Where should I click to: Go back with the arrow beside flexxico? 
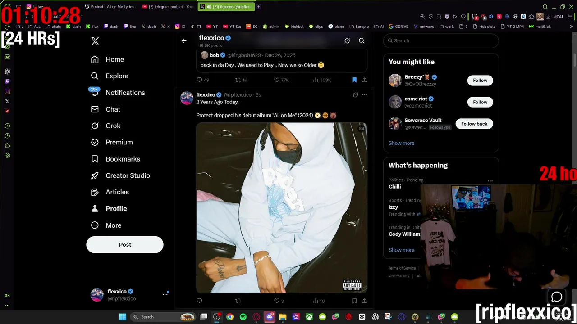[x=184, y=40]
